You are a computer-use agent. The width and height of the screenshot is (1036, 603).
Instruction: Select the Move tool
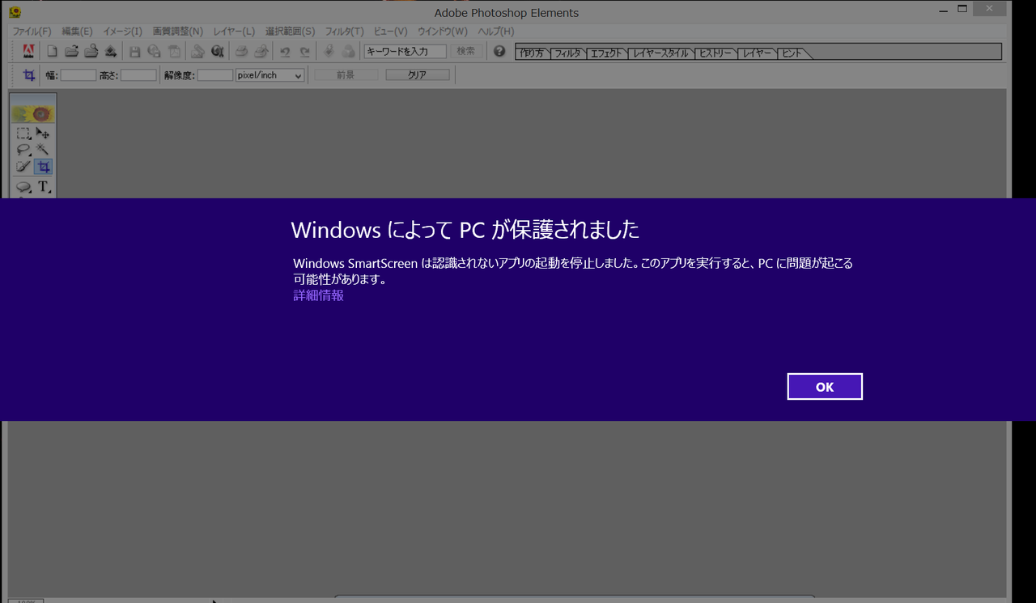43,134
